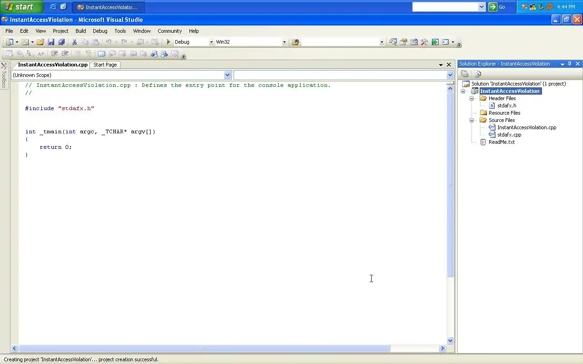Cut selection using the scissors icon
The width and height of the screenshot is (583, 364).
coord(74,42)
